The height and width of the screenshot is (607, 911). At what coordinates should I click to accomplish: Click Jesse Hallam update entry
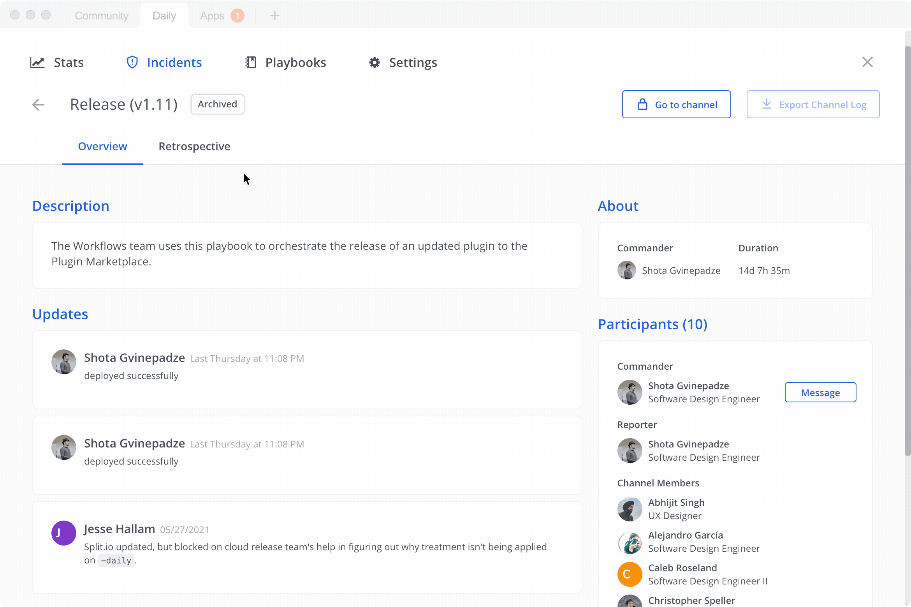coord(306,546)
